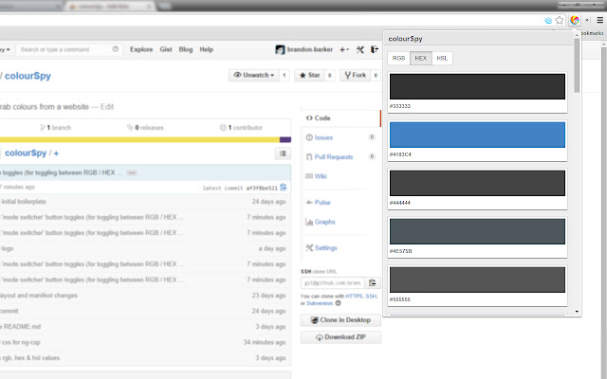Viewport: 607px width, 379px height.
Task: Expand the commit message ellipsis
Action: coord(132,172)
